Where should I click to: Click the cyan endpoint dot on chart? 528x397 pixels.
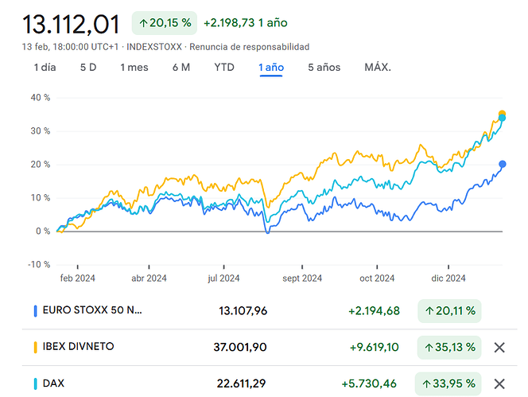coord(502,119)
